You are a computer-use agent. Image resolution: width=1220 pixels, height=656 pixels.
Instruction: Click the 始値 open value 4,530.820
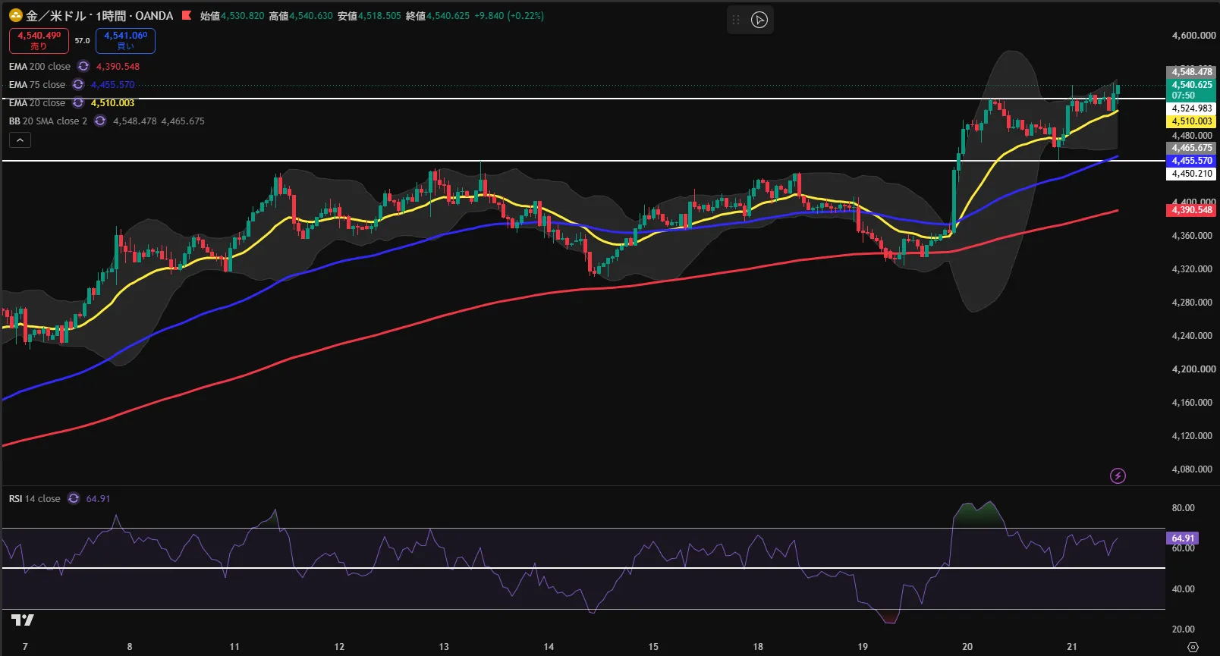point(243,16)
